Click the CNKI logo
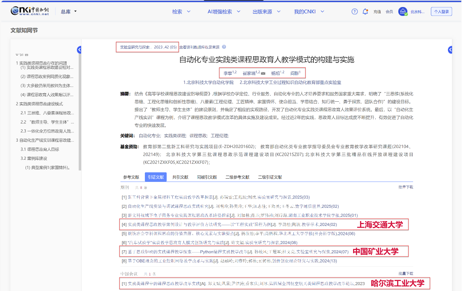 30,11
